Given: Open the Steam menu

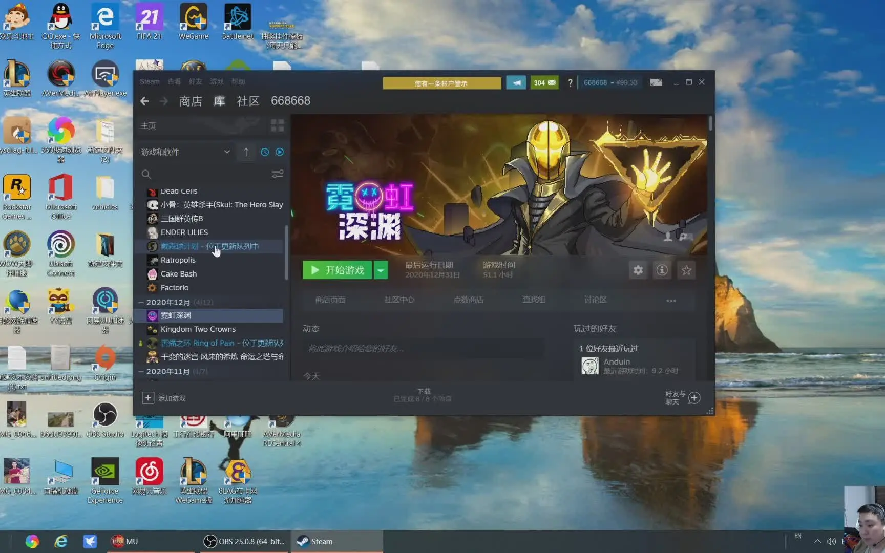Looking at the screenshot, I should coord(150,81).
